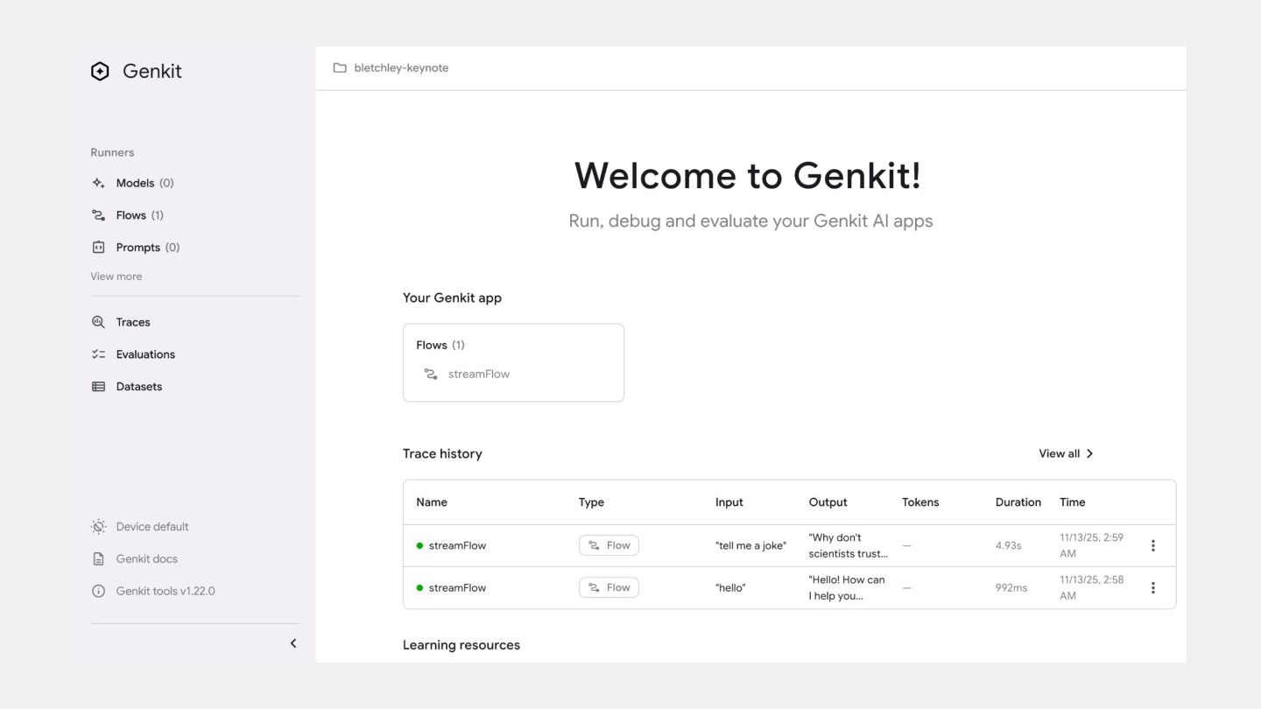Click the green status dot on the 4.93s trace
Viewport: 1261px width, 709px height.
pos(419,546)
